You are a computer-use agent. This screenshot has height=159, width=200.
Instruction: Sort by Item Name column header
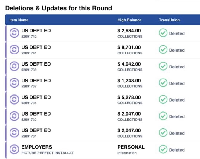point(19,20)
